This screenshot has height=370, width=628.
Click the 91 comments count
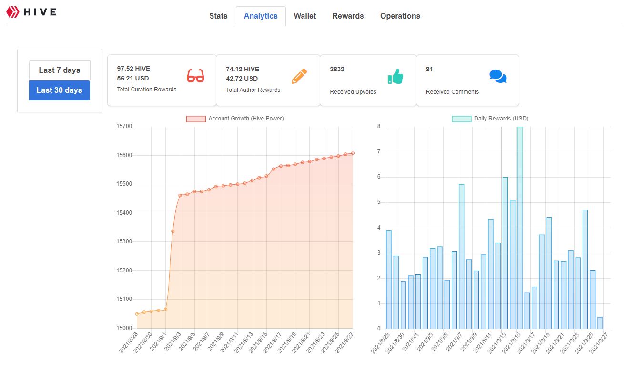[429, 69]
